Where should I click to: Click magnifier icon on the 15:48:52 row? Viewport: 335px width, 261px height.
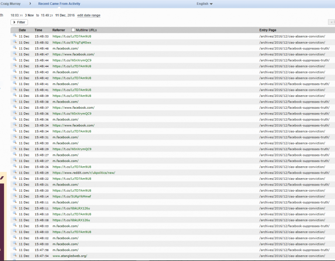[x=14, y=42]
